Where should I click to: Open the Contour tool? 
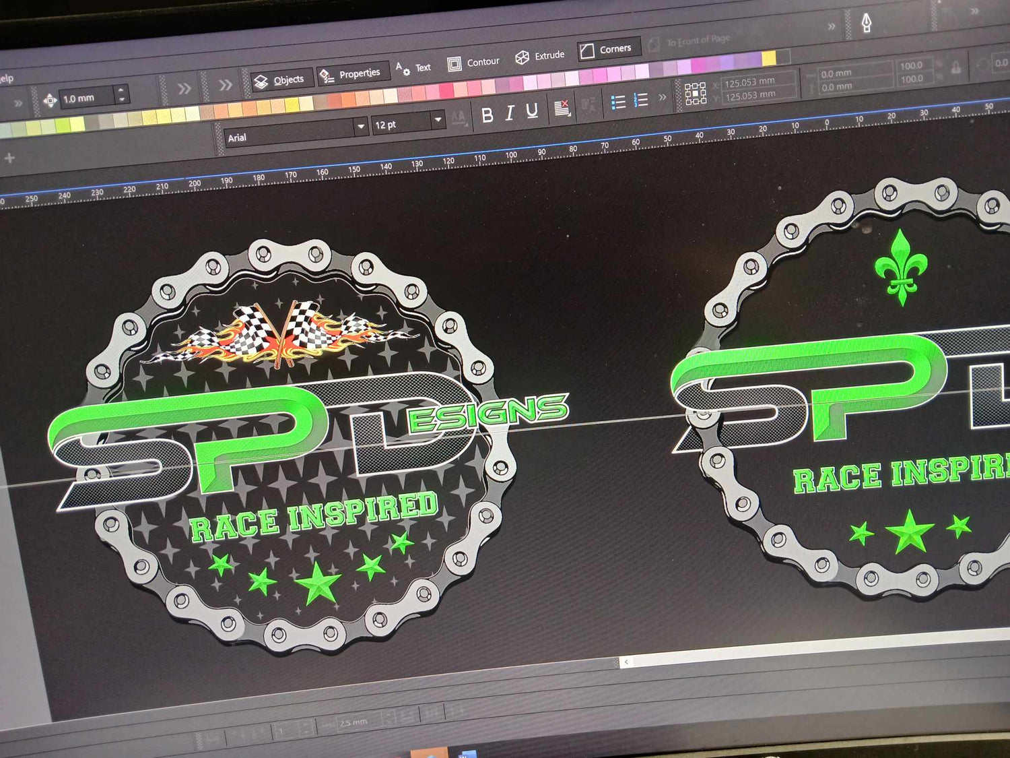[x=473, y=63]
